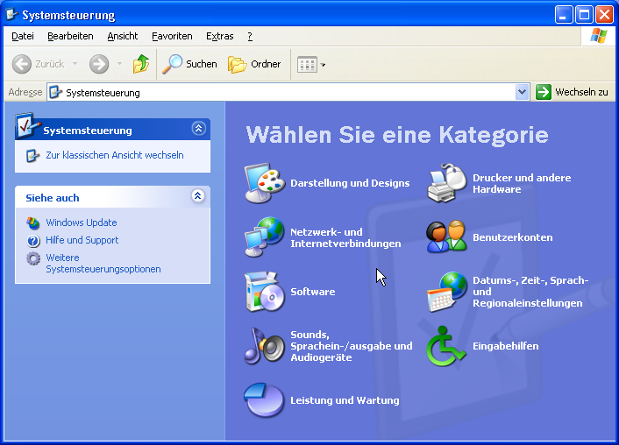Click the Systemsteuerung sidebar panel header
The image size is (619, 445).
pyautogui.click(x=112, y=130)
